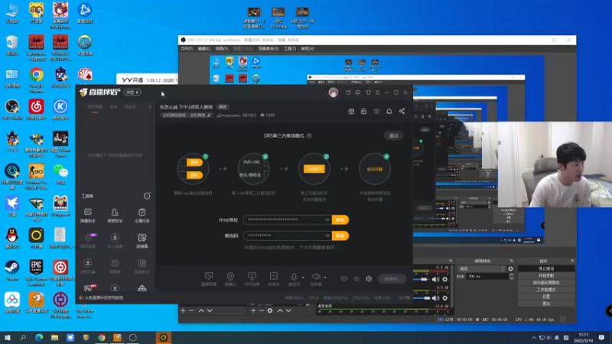The height and width of the screenshot is (344, 612).
Task: Click 开始录制 in OBS controls
Action: click(x=546, y=276)
